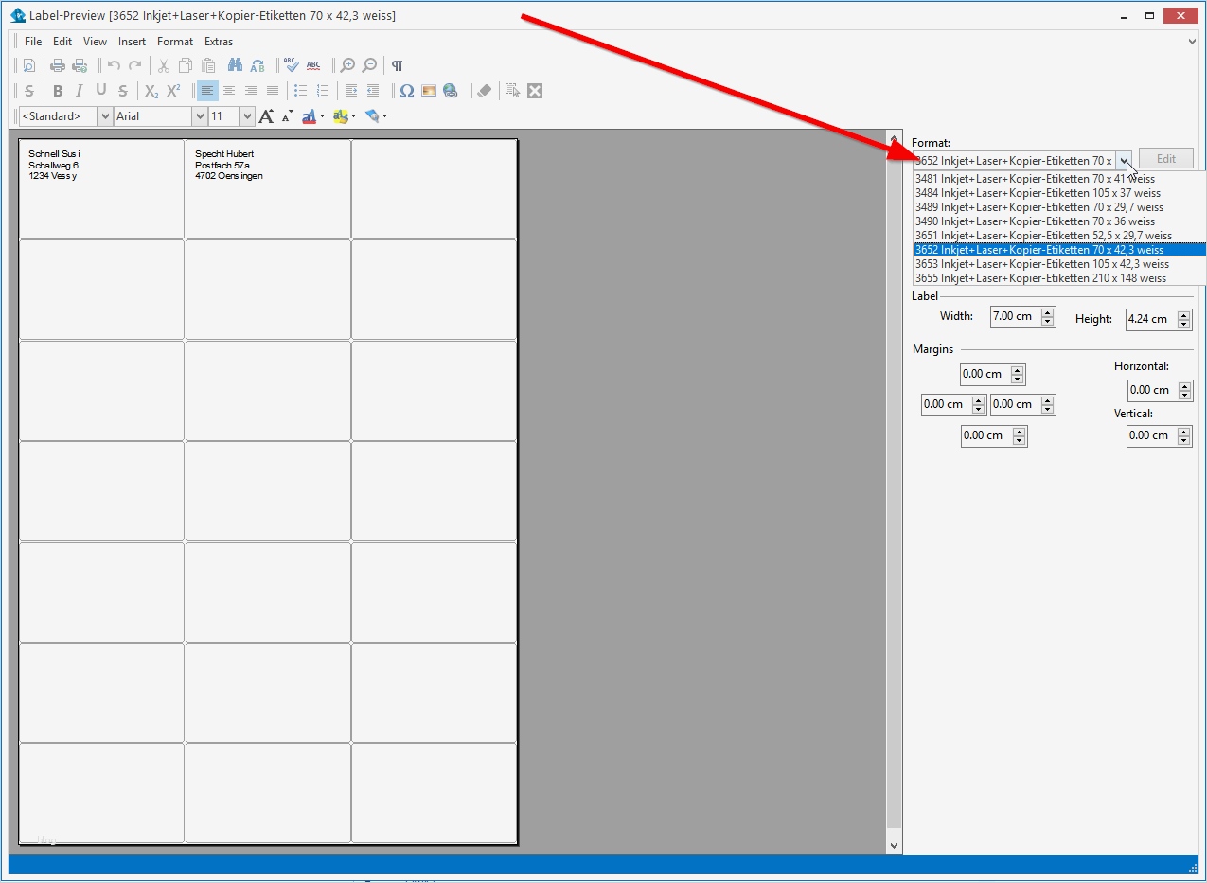1207x883 pixels.
Task: Click the Replace (AB) icon
Action: 257,65
